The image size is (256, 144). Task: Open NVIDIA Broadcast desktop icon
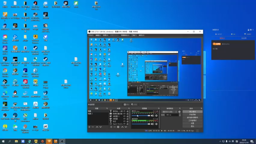5,106
